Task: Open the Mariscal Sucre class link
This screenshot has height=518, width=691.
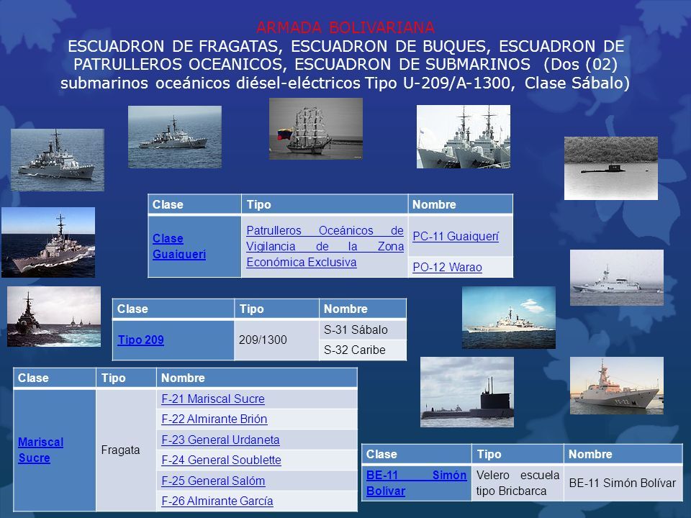Action: (40, 450)
